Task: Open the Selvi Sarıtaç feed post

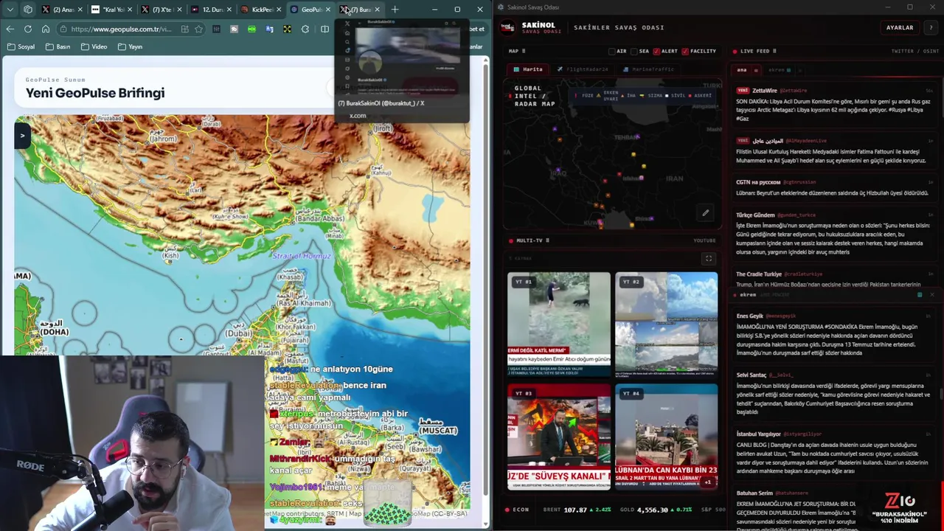Action: click(x=834, y=394)
